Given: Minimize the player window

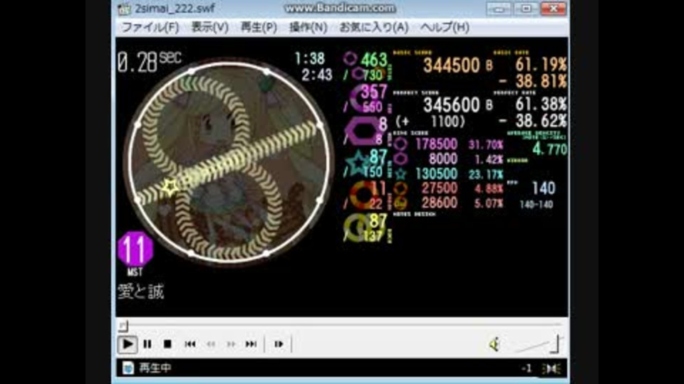Looking at the screenshot, I should click(x=499, y=9).
